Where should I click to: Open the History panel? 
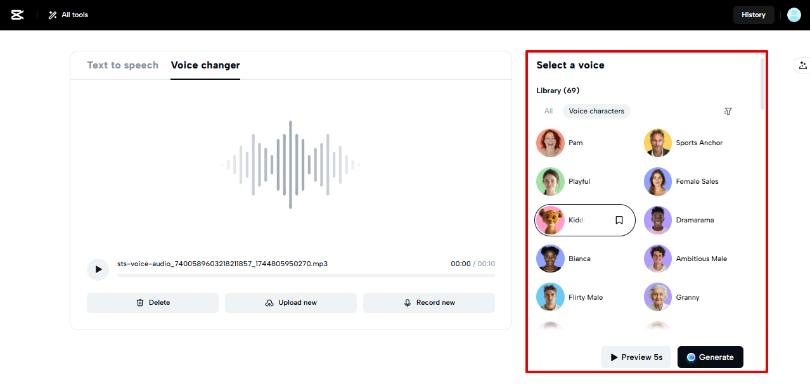tap(754, 14)
